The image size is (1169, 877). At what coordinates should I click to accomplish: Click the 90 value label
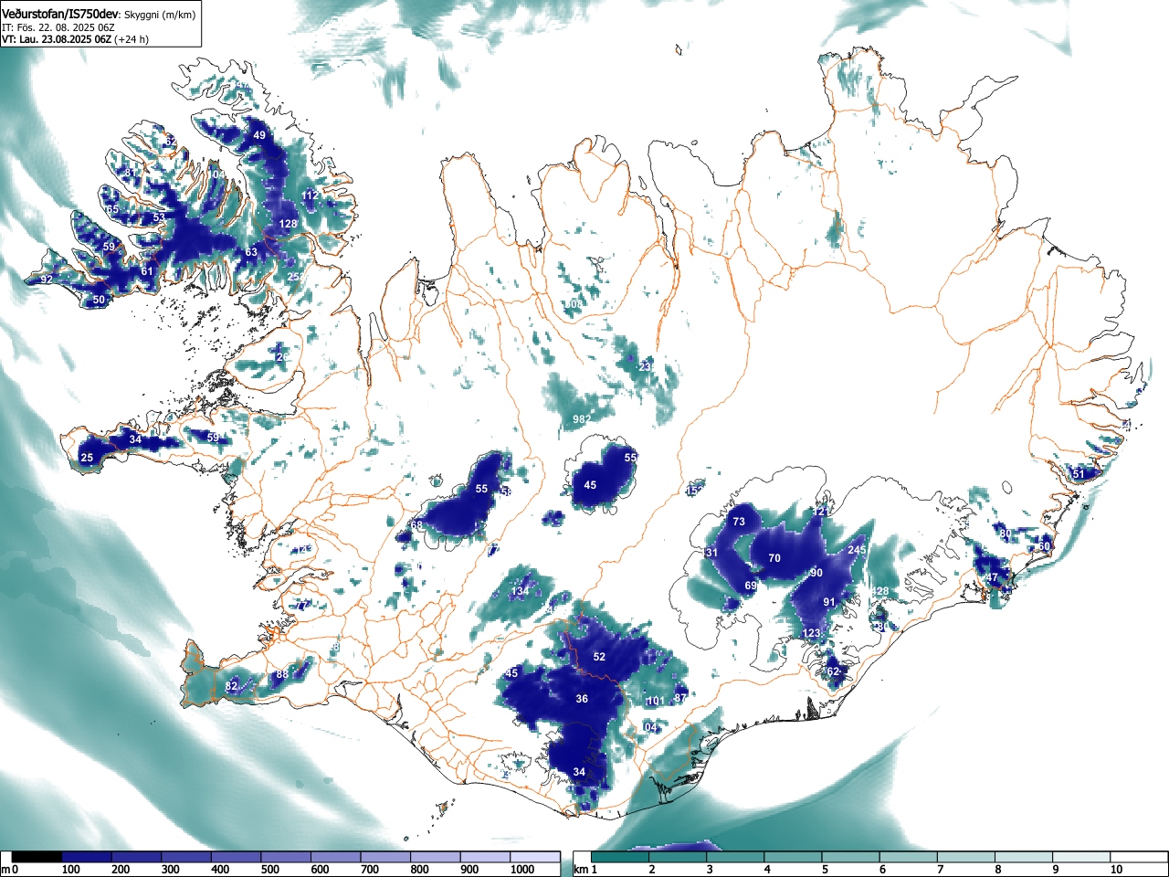pyautogui.click(x=816, y=573)
